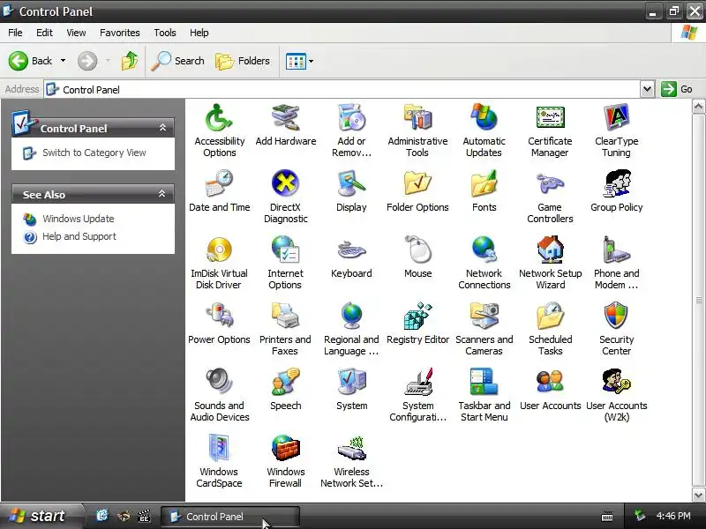The height and width of the screenshot is (529, 706).
Task: Open the File menu
Action: (x=15, y=33)
